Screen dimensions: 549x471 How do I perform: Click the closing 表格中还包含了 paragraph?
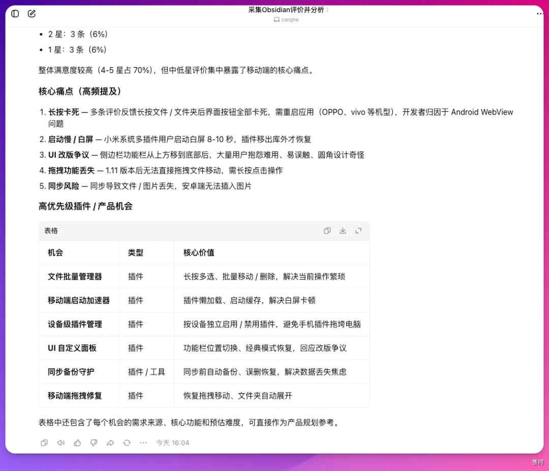[x=190, y=422]
